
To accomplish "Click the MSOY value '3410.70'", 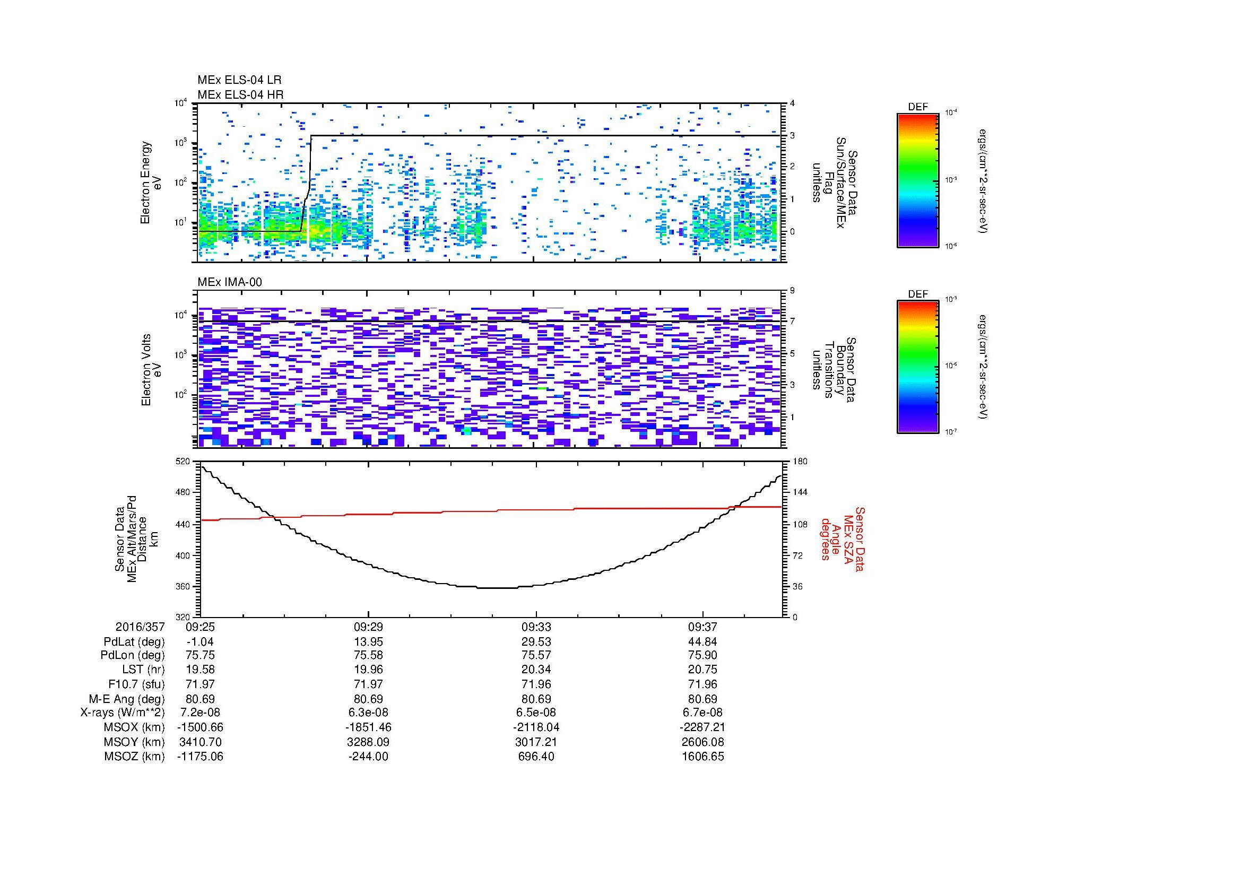I will 200,742.
